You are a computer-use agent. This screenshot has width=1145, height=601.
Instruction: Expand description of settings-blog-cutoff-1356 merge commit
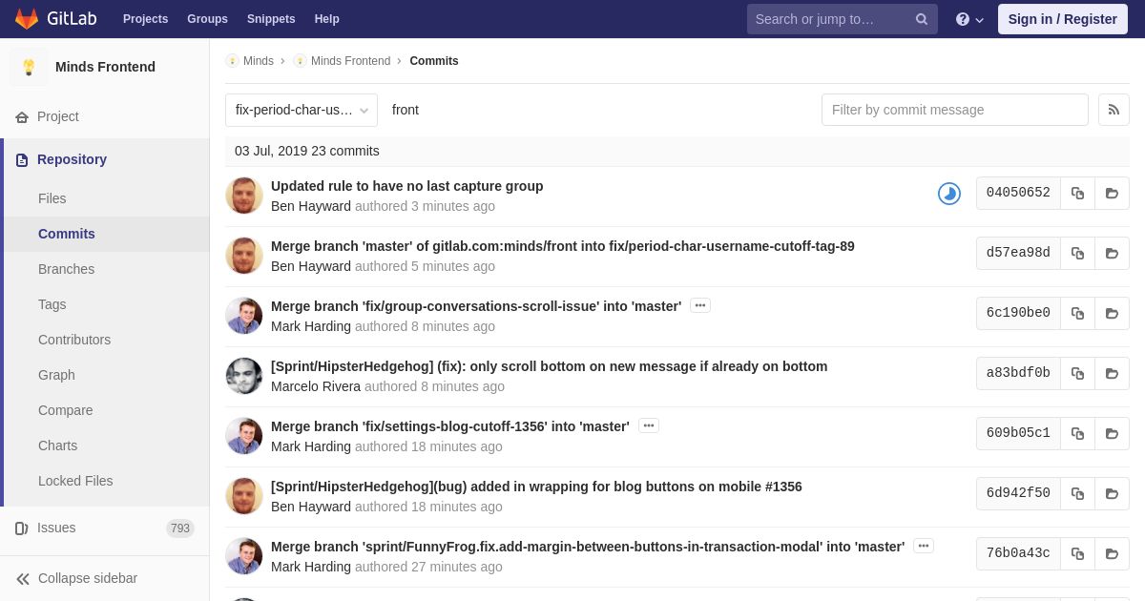tap(649, 425)
